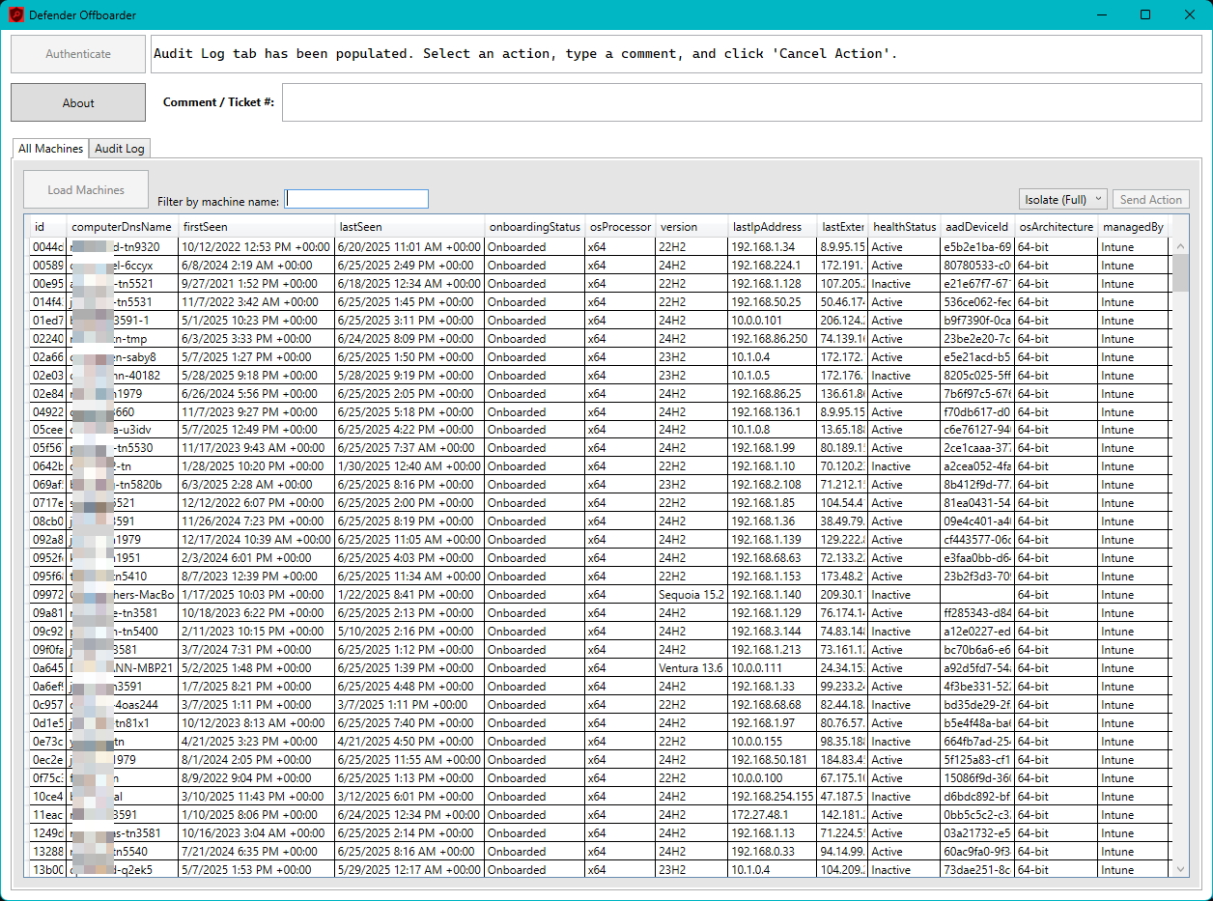Click the Filter by machine name box
Viewport: 1213px width, 901px height.
click(x=356, y=199)
